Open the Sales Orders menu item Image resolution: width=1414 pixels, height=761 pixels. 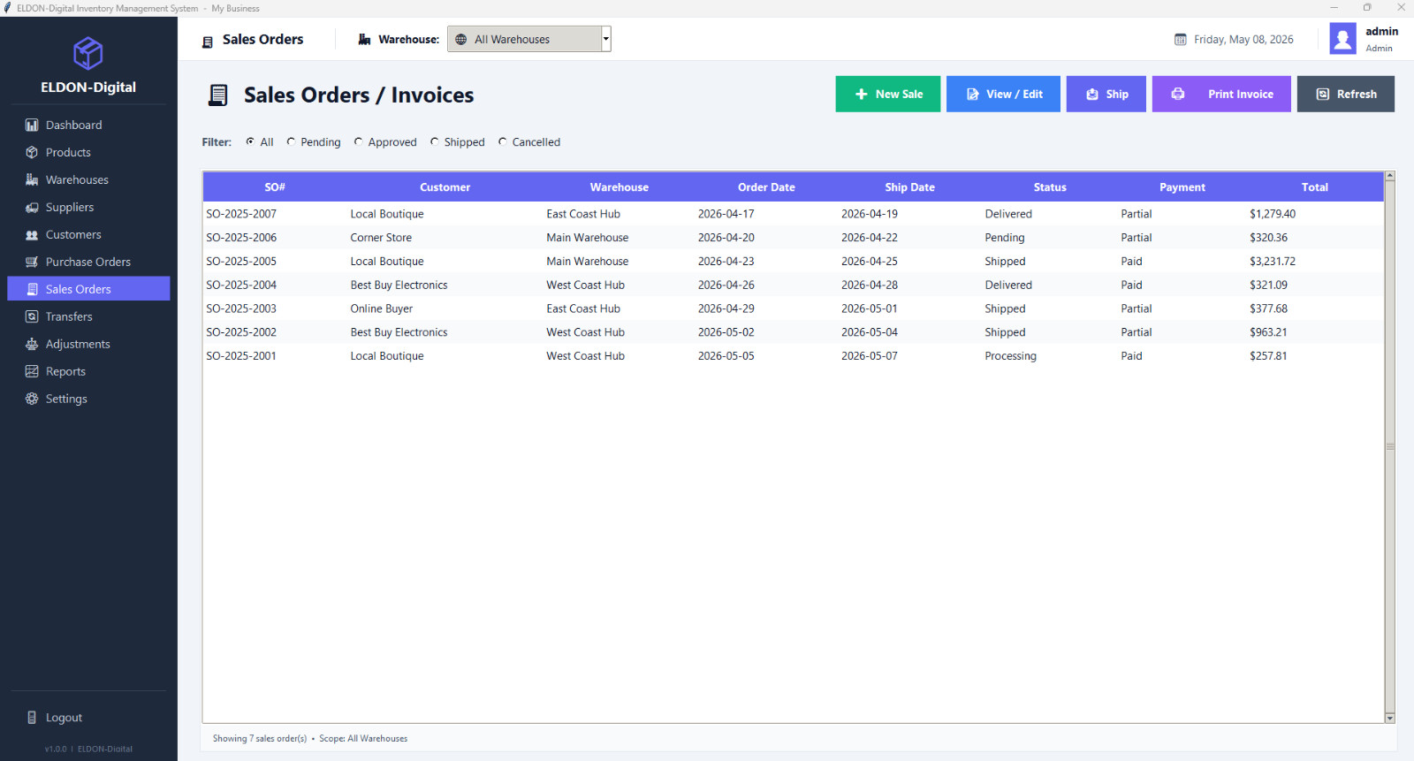click(x=88, y=289)
